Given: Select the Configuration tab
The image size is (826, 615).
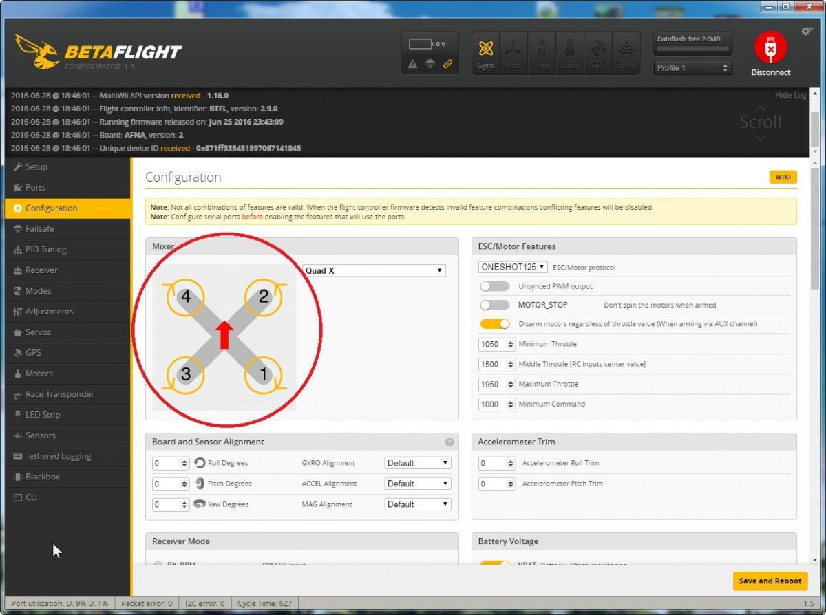Looking at the screenshot, I should tap(67, 208).
